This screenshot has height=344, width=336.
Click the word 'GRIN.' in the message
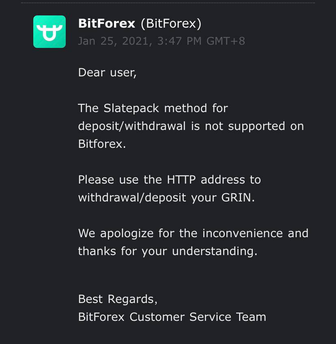(x=238, y=197)
